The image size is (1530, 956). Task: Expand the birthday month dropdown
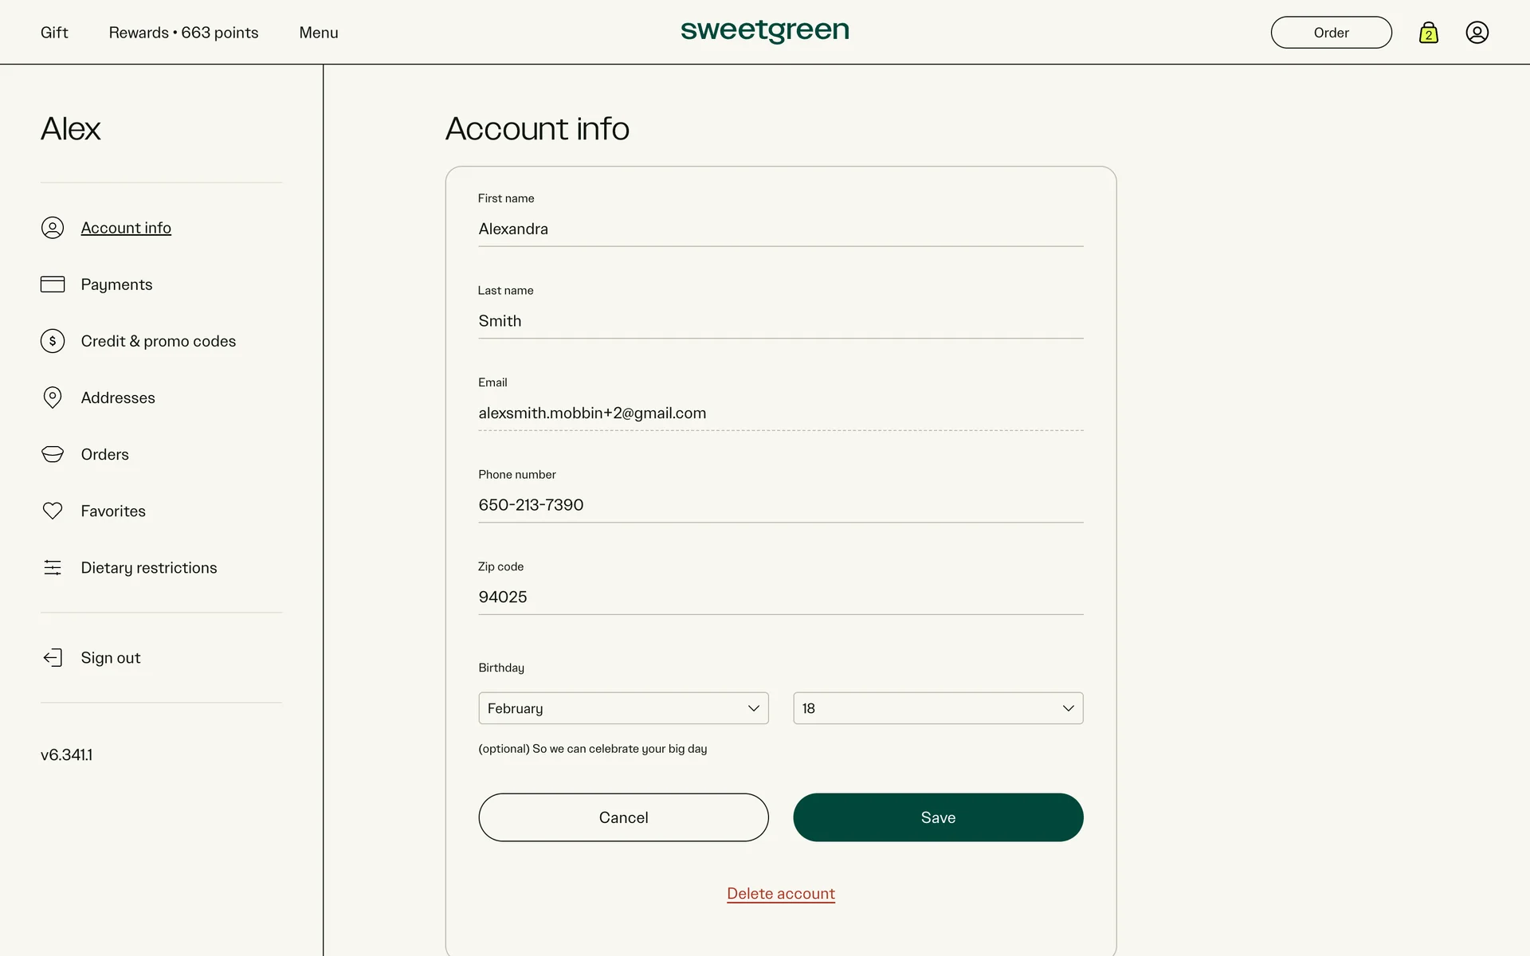point(623,708)
